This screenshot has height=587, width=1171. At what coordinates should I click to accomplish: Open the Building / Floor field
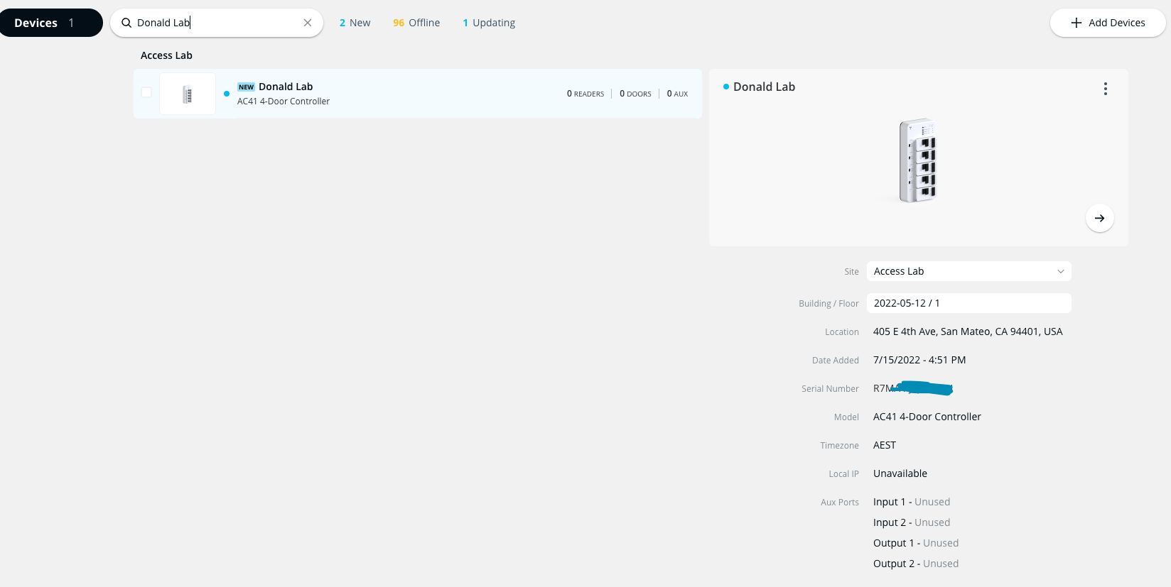[968, 303]
